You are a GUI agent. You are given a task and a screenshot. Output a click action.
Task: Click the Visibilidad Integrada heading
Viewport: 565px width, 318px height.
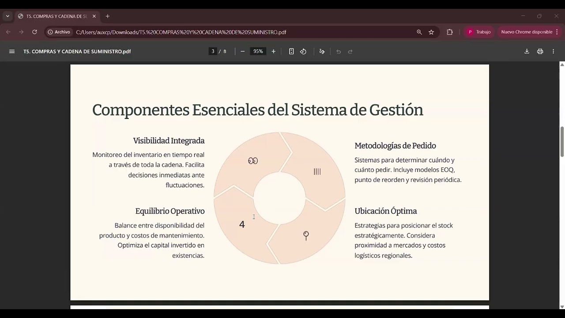[169, 140]
